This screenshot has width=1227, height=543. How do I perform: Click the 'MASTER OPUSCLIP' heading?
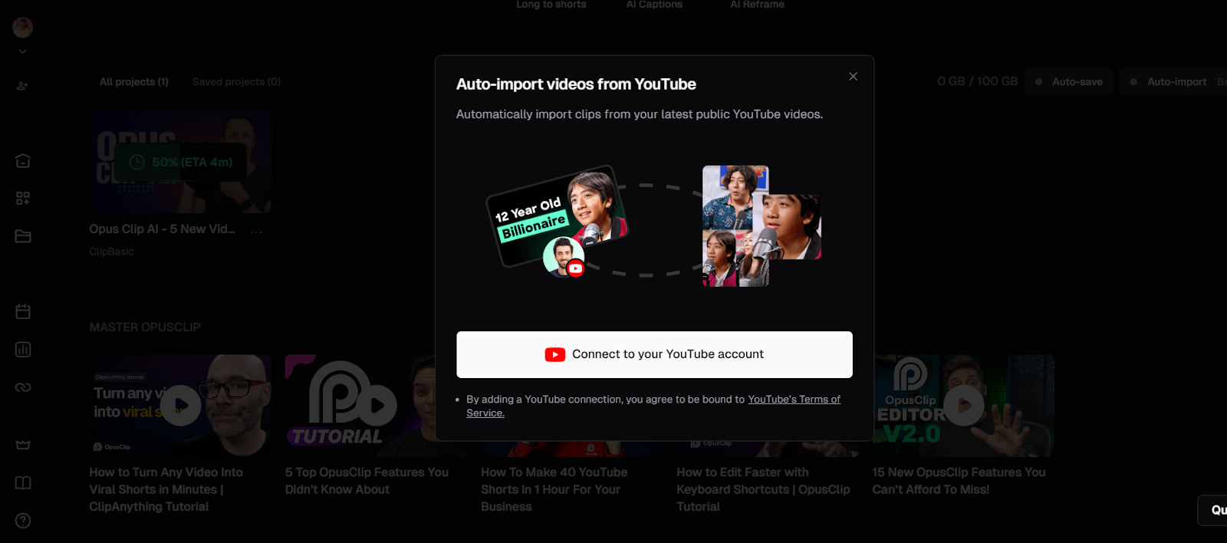tap(145, 327)
